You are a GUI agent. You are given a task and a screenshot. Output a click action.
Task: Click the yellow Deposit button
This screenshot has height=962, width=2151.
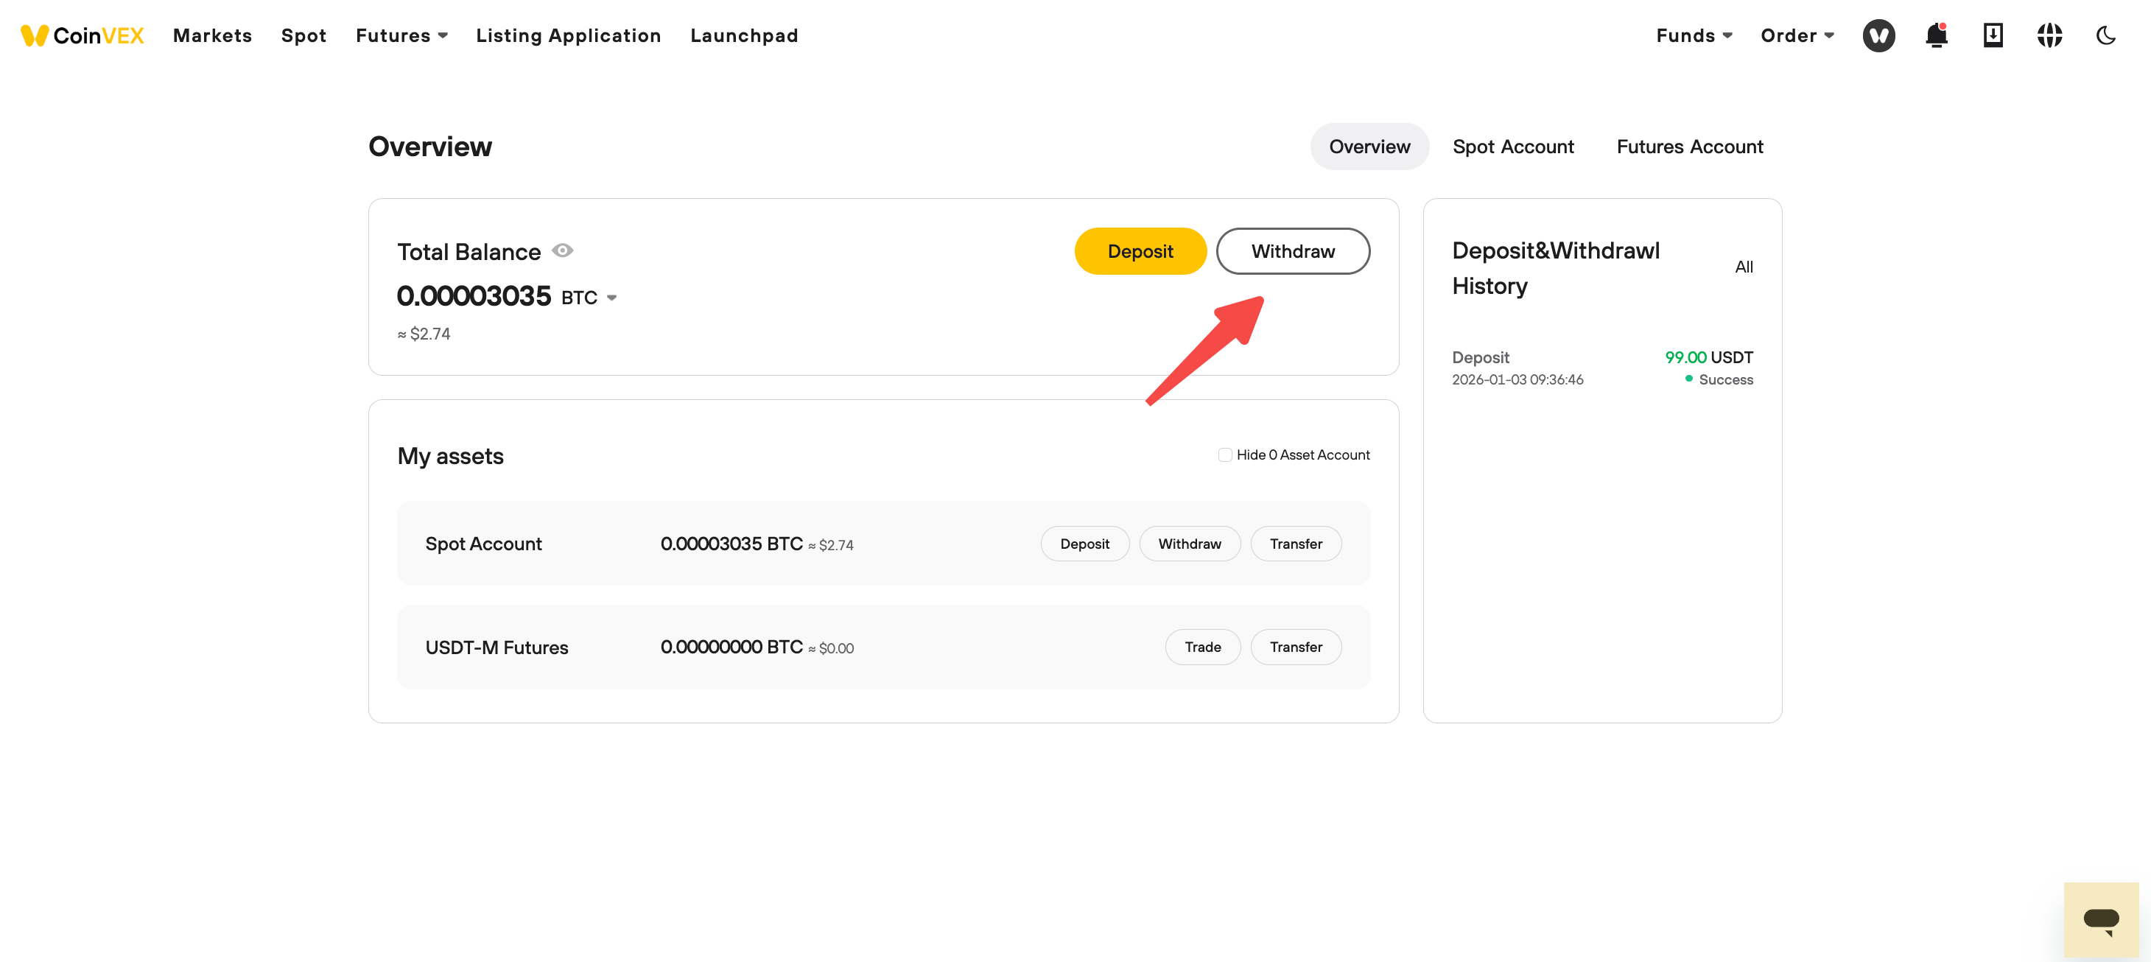click(1140, 250)
